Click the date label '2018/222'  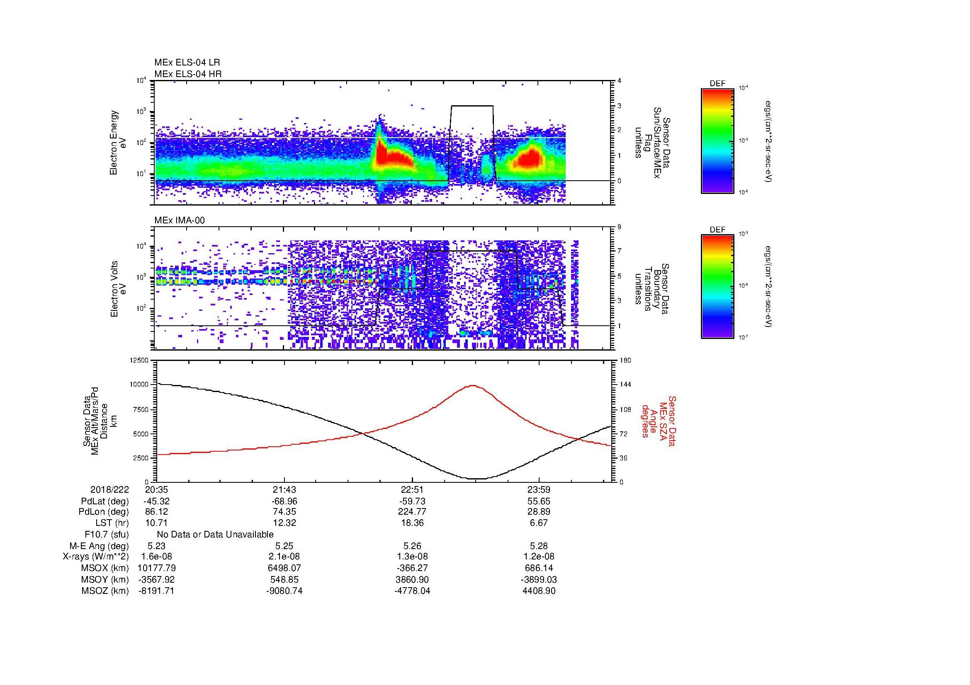[x=109, y=489]
